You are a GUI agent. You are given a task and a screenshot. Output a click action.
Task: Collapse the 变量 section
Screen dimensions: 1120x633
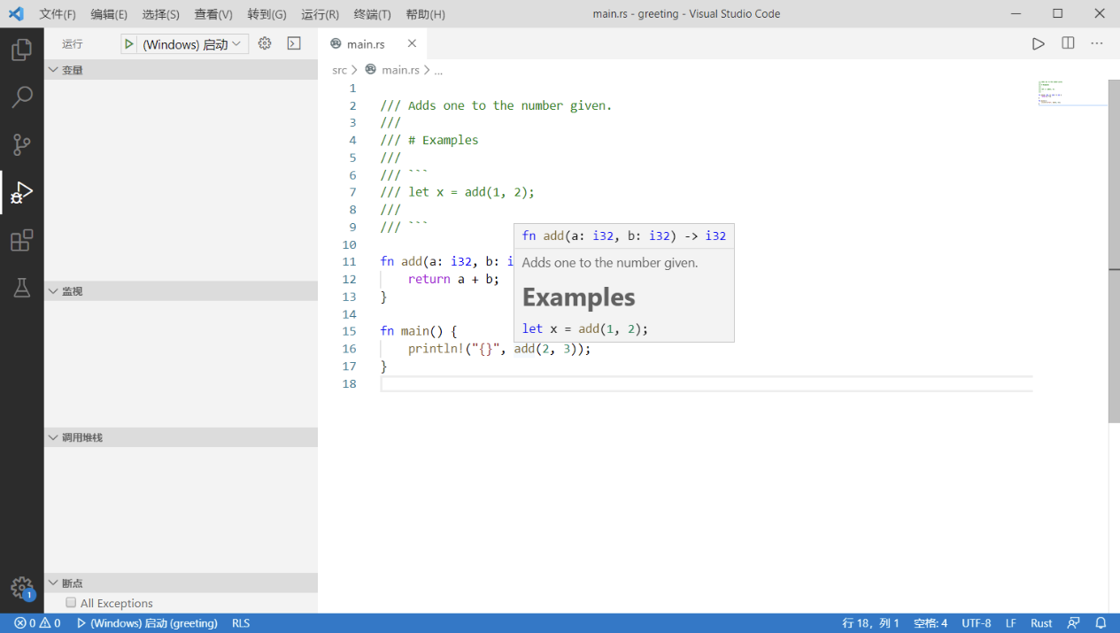click(72, 70)
